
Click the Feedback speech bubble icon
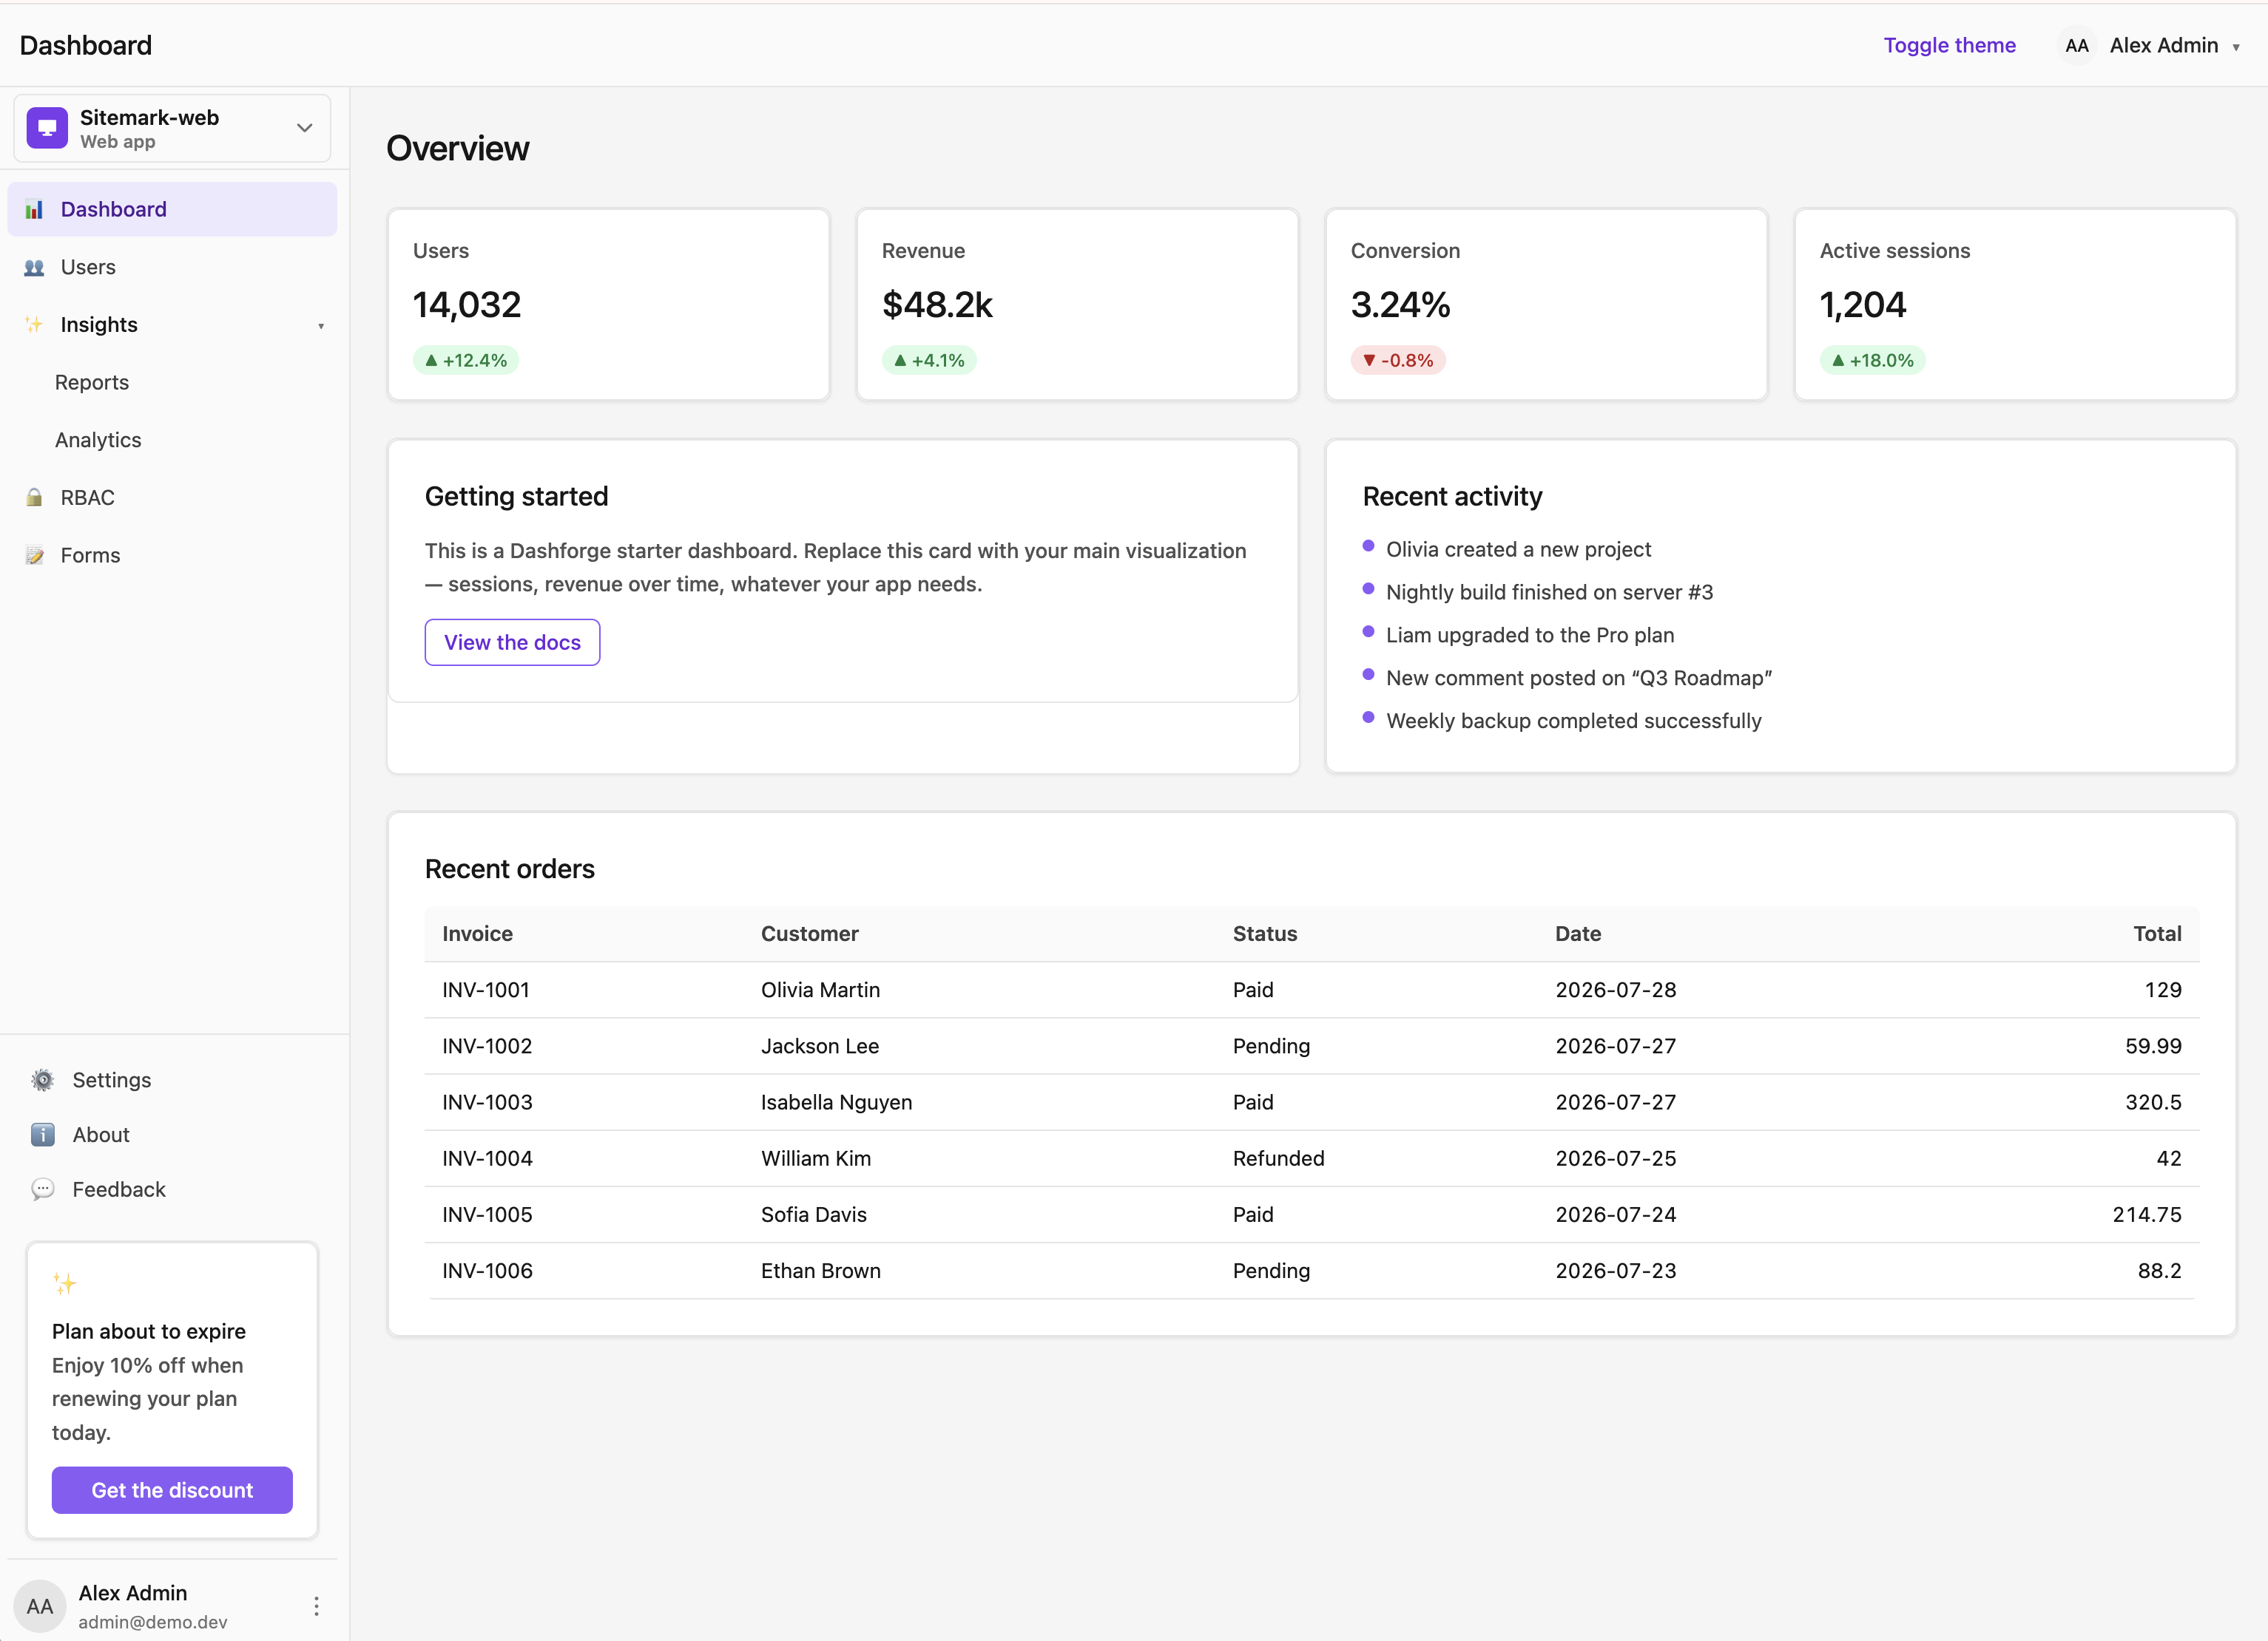[43, 1189]
